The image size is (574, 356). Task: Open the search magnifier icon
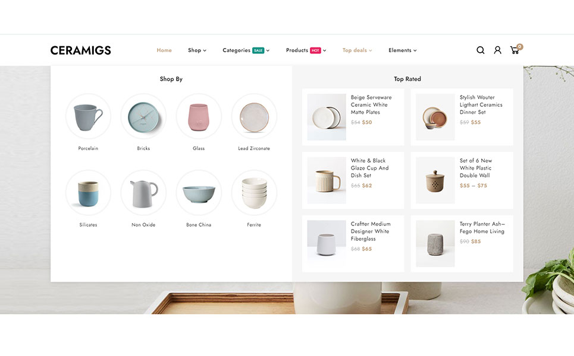(480, 50)
